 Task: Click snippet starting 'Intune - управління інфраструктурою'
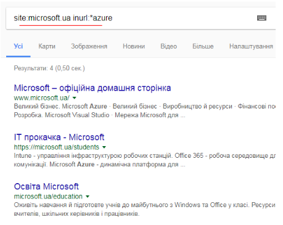(145, 160)
